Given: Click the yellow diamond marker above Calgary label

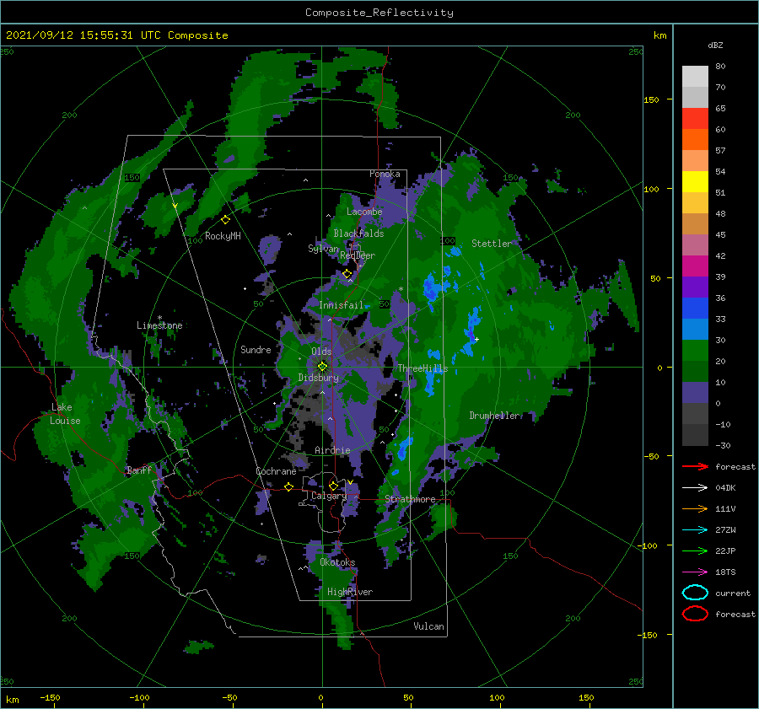Looking at the screenshot, I should [x=333, y=486].
